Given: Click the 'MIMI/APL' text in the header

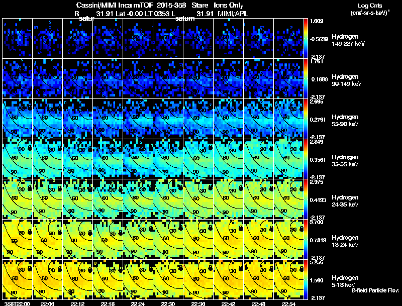Looking at the screenshot, I should 233,14.
